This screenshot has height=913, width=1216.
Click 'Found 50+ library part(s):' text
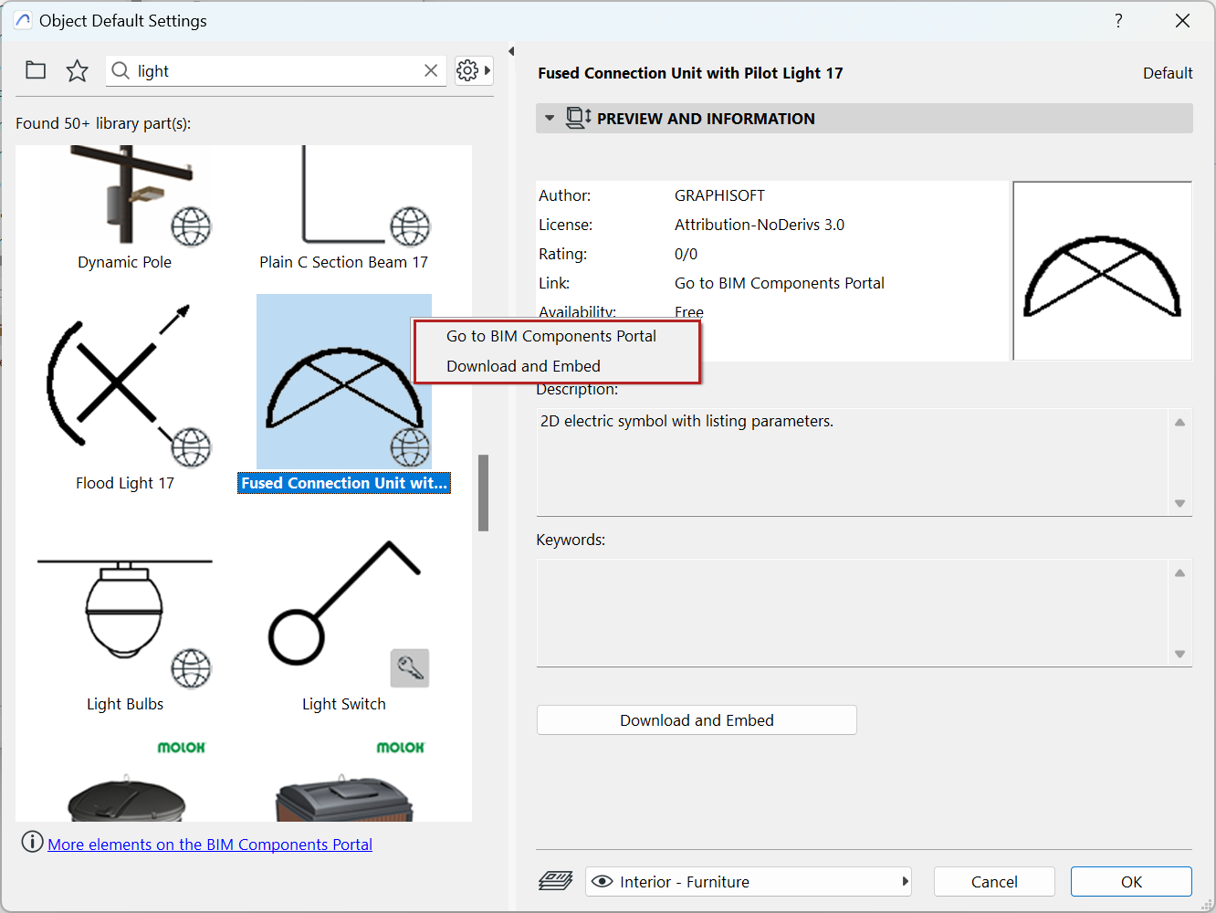click(x=103, y=123)
